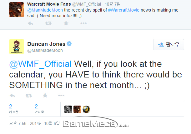Screen dimensions: 191x134
Task: Favorite the Warcraft Movie Fans tweet with star
Action: point(66,23)
